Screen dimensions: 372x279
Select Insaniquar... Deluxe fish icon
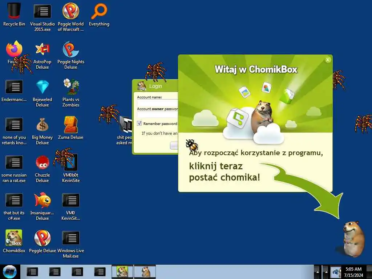pyautogui.click(x=42, y=206)
